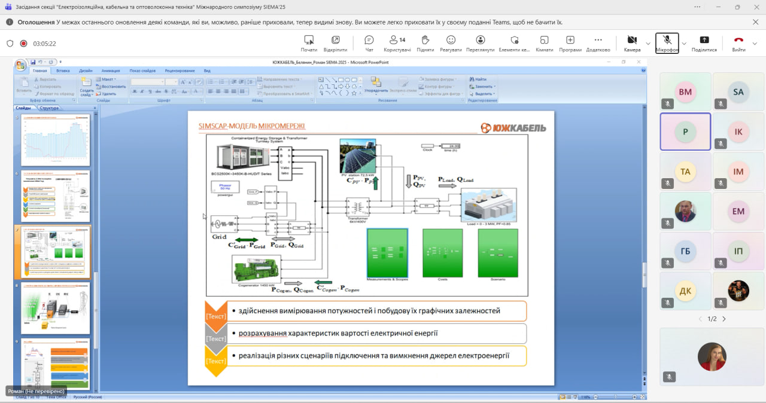Open the Додатково more actions menu

pyautogui.click(x=598, y=43)
